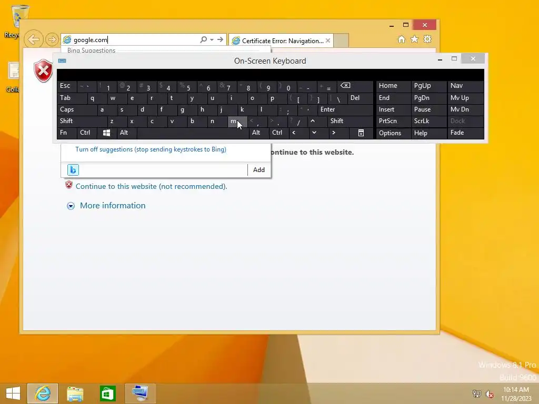Toggle the left Alt key on On-Screen Keyboard
Viewport: 539px width, 404px height.
(126, 133)
